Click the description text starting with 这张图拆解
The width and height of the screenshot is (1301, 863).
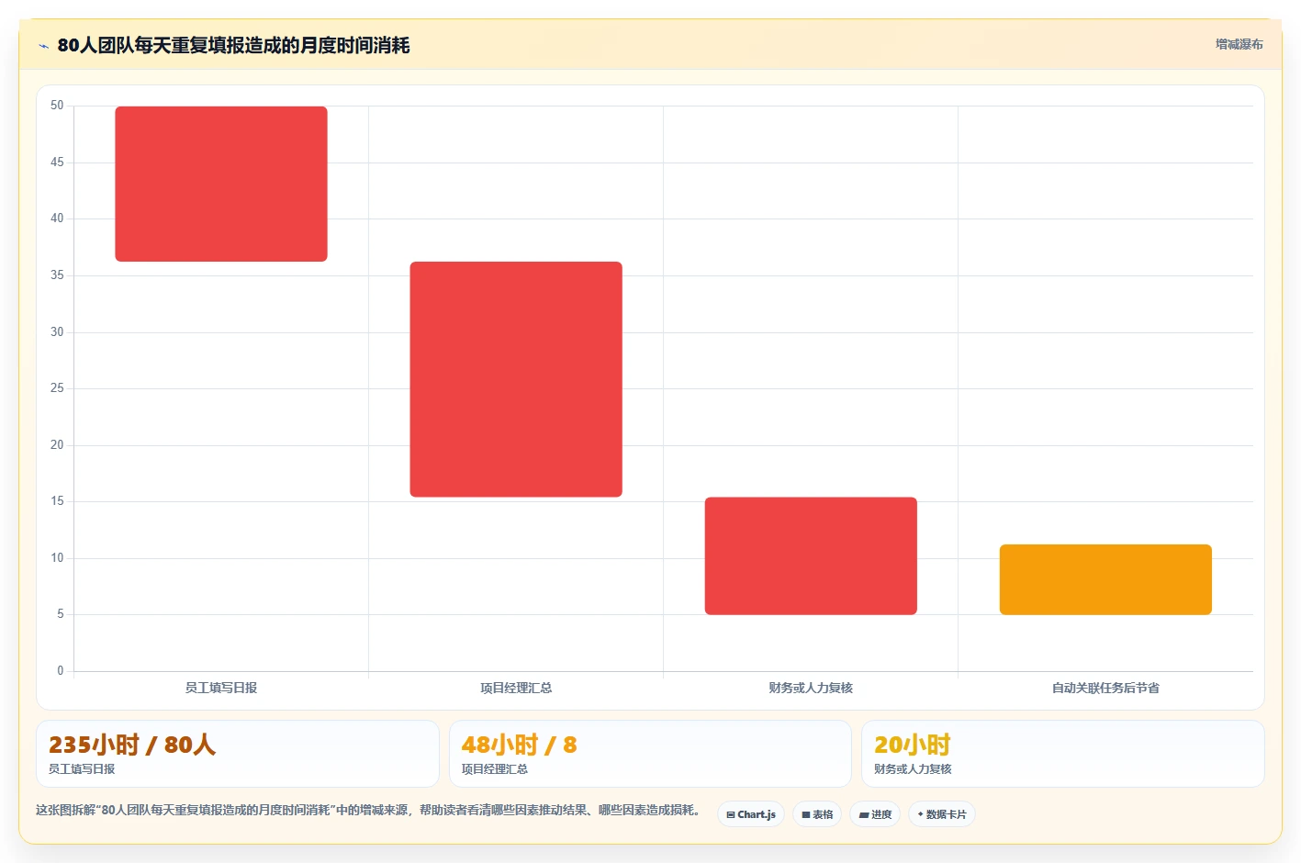(371, 811)
